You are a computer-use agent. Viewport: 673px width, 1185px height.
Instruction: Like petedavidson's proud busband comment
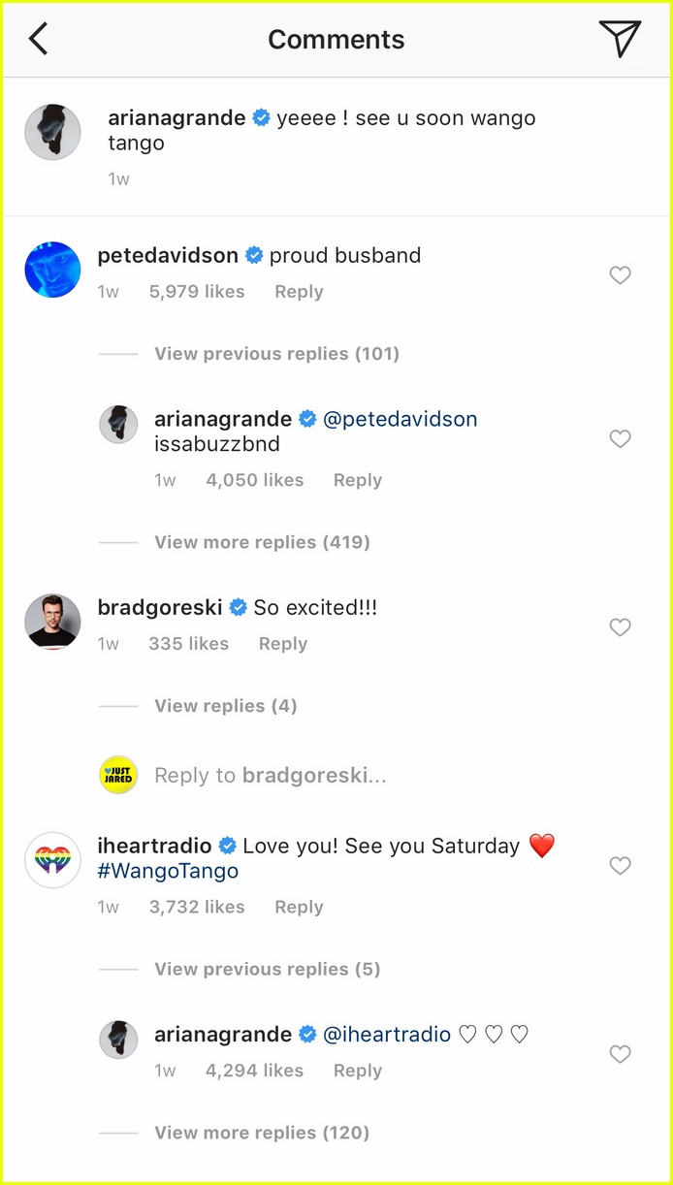coord(621,275)
